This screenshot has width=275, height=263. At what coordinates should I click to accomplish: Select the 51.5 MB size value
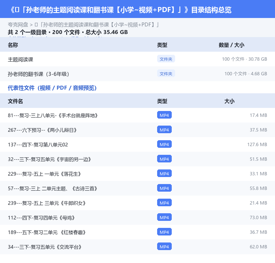coord(258,159)
